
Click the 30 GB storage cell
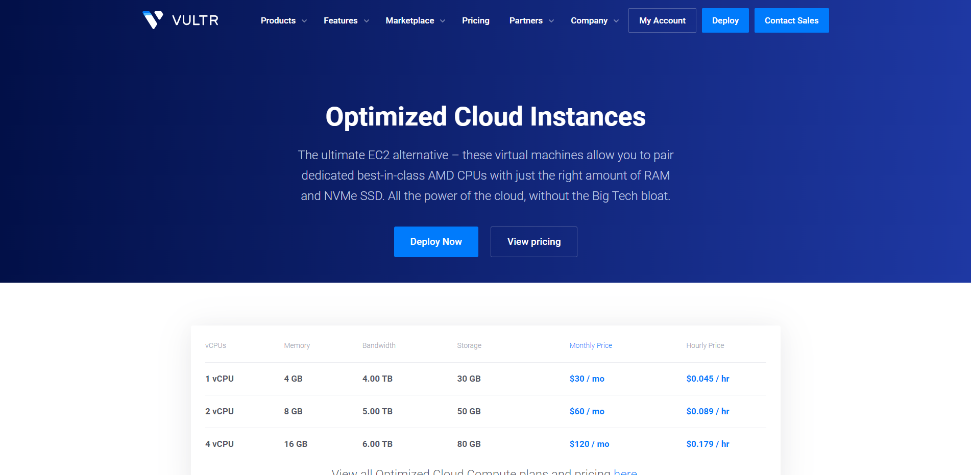point(469,379)
